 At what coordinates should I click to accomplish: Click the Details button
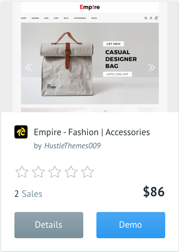(x=49, y=225)
